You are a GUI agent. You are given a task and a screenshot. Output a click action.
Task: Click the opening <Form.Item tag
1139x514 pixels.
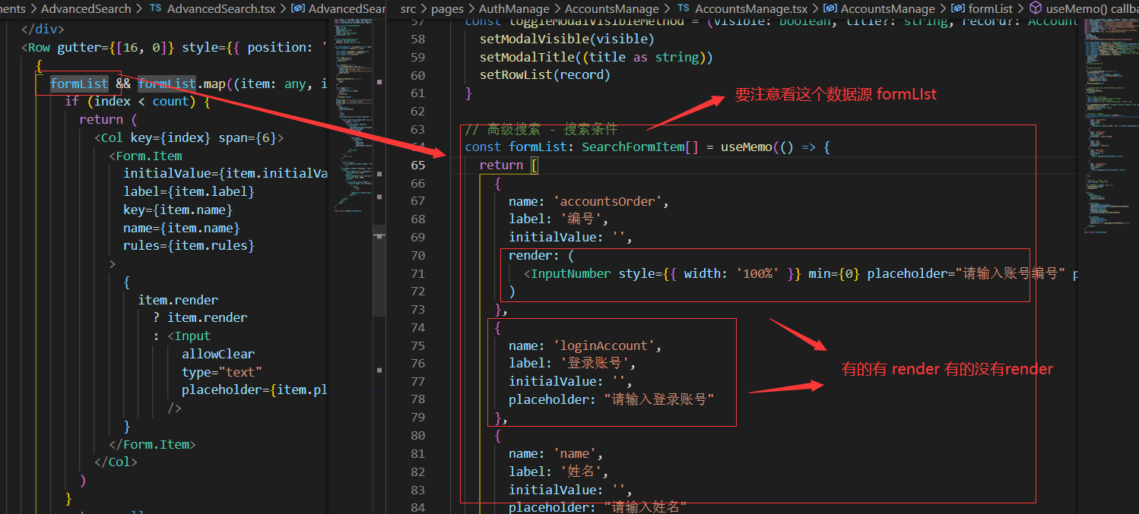[145, 156]
